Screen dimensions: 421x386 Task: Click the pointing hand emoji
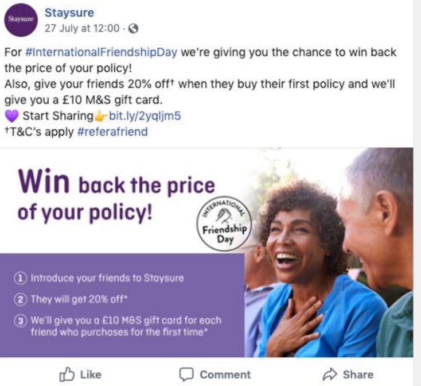(x=101, y=116)
